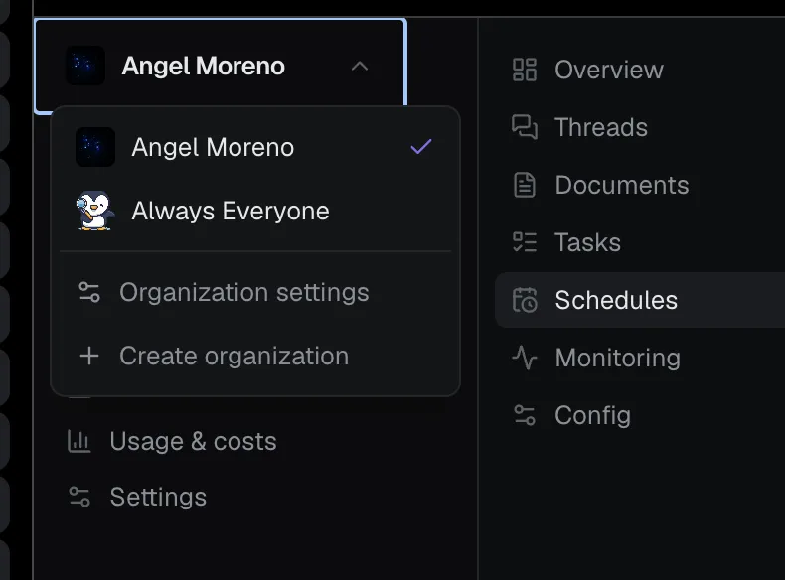Select the checked Angel Moreno organization
Screen dimensions: 785x580
[x=255, y=147]
